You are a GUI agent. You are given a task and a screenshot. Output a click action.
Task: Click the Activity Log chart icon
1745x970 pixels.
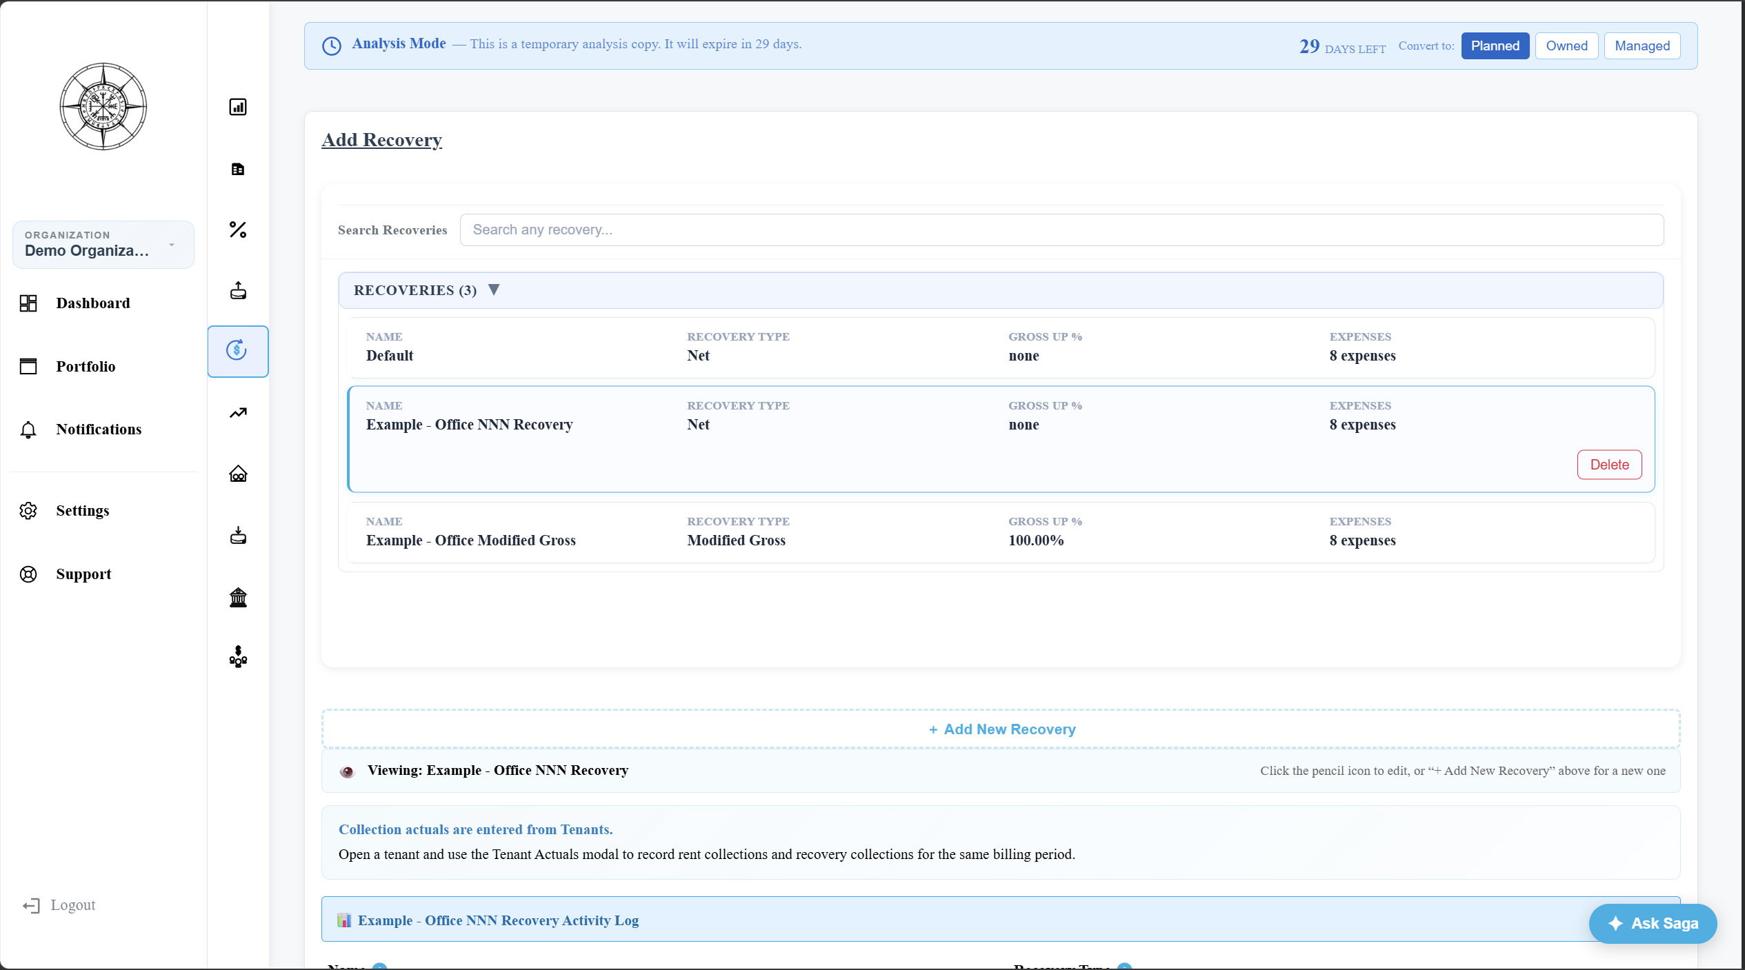(344, 920)
